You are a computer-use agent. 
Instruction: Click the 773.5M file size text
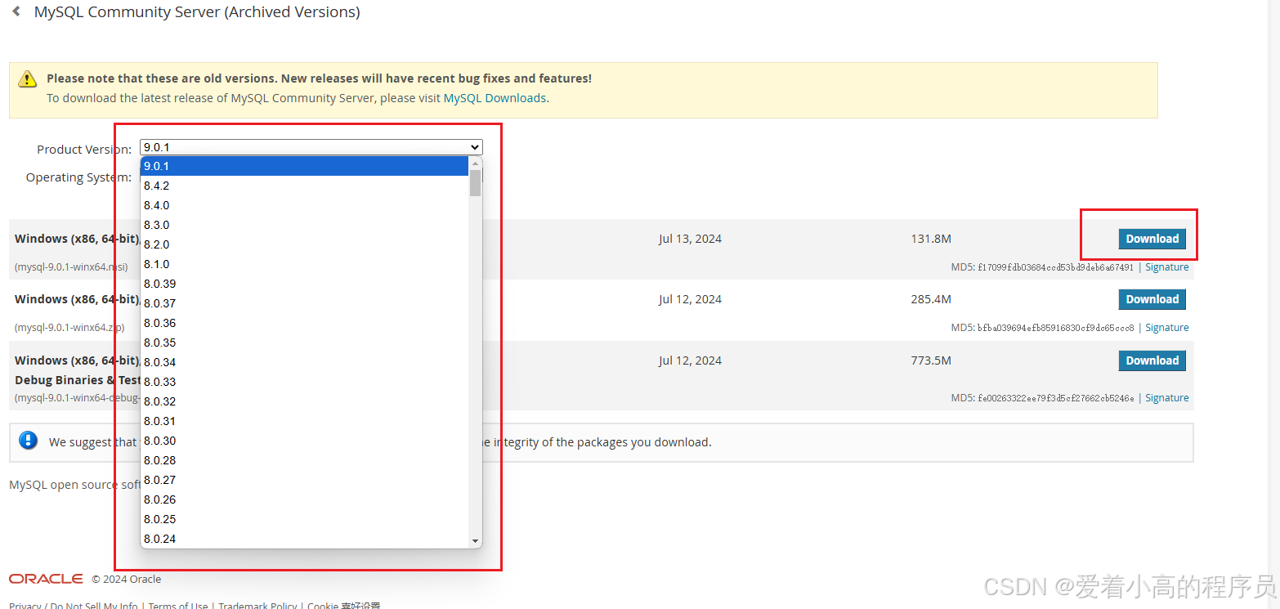point(931,360)
